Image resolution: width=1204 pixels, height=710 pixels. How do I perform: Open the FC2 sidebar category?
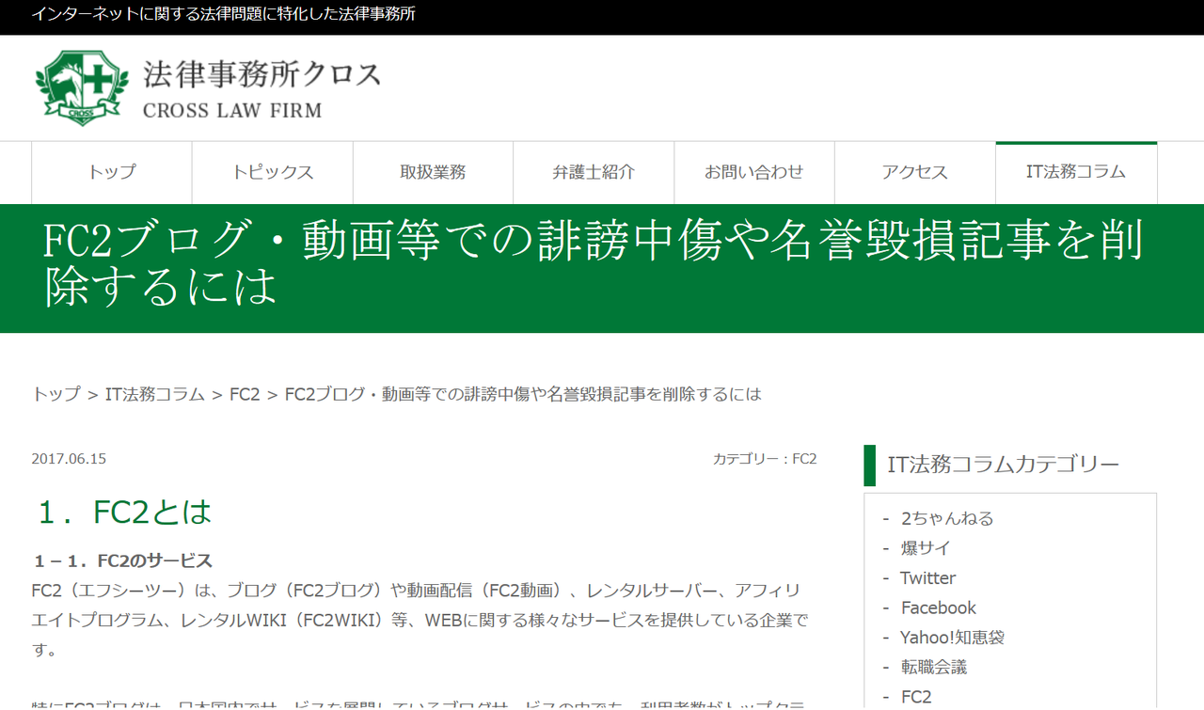point(916,697)
